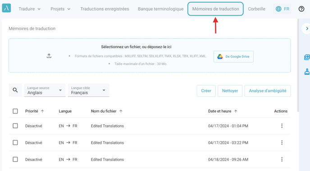Screen dimensions: 310x171
Task: Open the Langue source Anglais dropdown
Action: click(x=45, y=90)
